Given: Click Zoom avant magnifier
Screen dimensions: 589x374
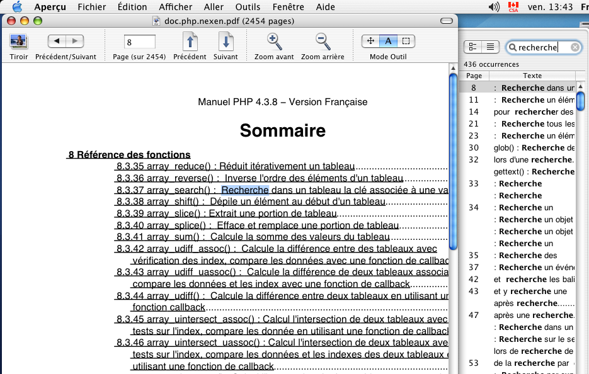Looking at the screenshot, I should coord(274,42).
